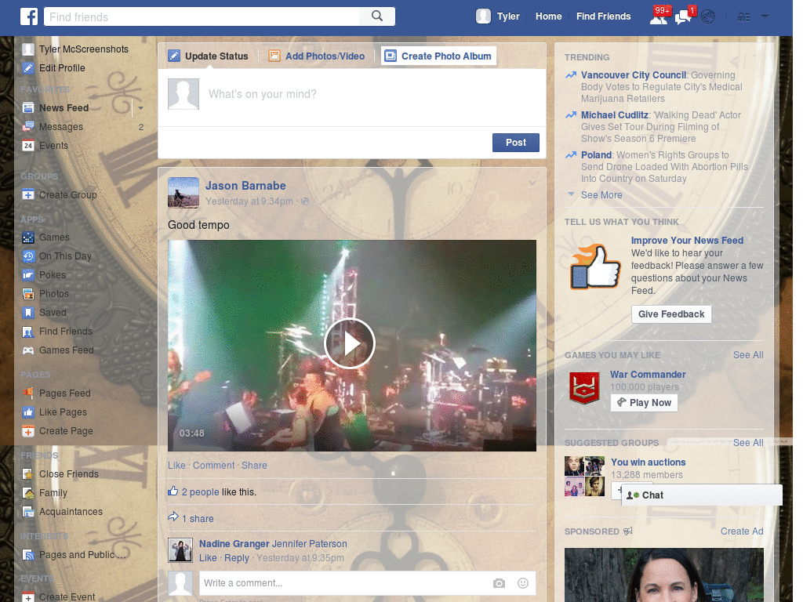Like Jason Barnabe's post
The image size is (803, 602).
[x=176, y=466]
